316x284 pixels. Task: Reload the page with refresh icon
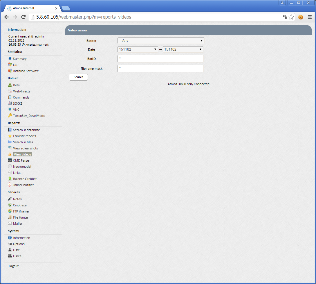[x=24, y=17]
